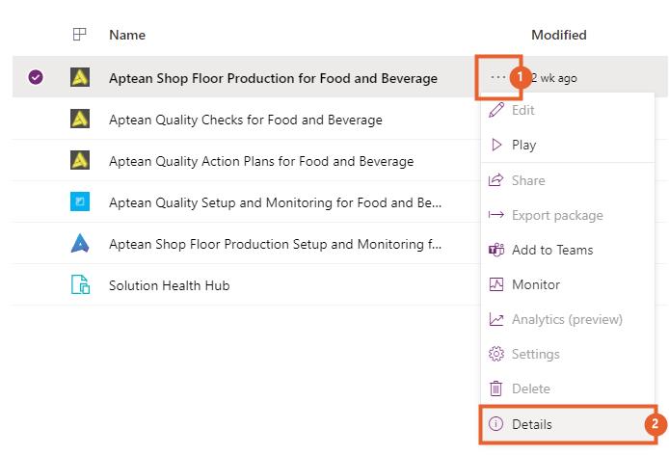Open the Solution Health Hub app name
The height and width of the screenshot is (455, 669).
[169, 285]
